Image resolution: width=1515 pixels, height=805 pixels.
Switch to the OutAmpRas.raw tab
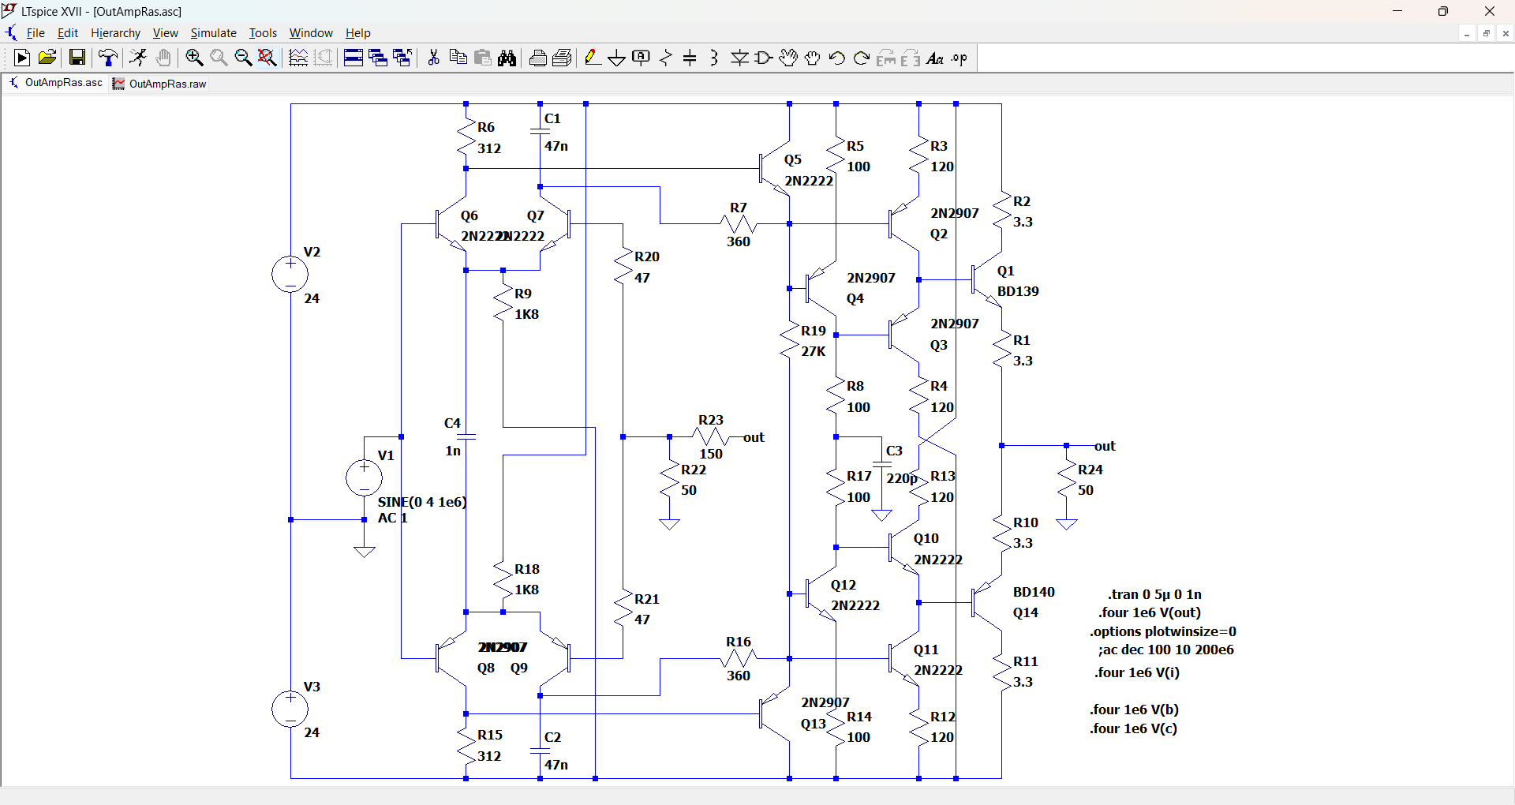click(159, 84)
